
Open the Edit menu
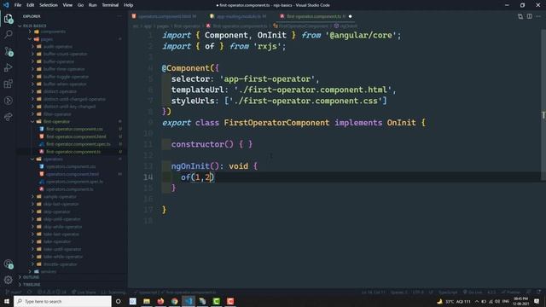31,5
